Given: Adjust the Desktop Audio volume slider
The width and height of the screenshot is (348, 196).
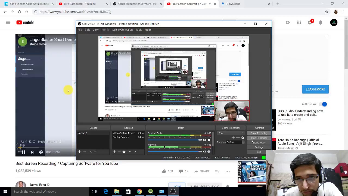Looking at the screenshot, I should coord(200,140).
